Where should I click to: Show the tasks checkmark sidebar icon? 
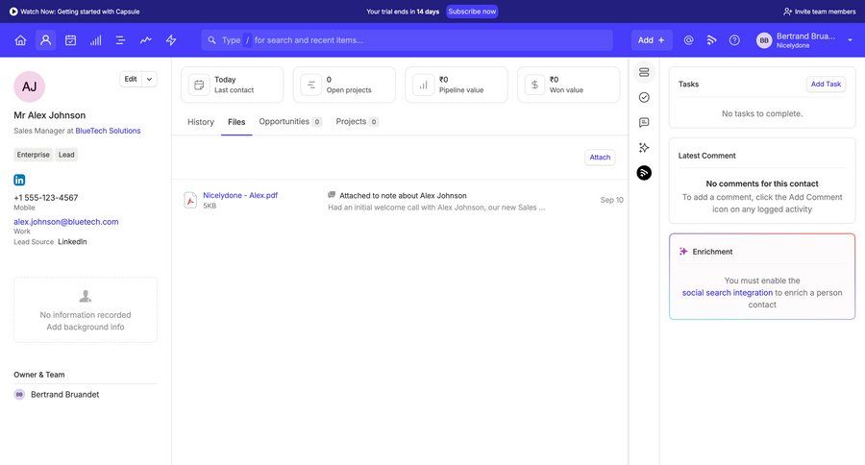(x=644, y=98)
